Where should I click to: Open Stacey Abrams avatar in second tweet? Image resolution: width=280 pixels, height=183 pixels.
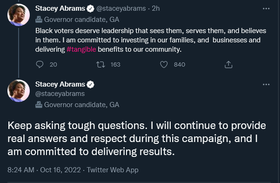tap(19, 91)
